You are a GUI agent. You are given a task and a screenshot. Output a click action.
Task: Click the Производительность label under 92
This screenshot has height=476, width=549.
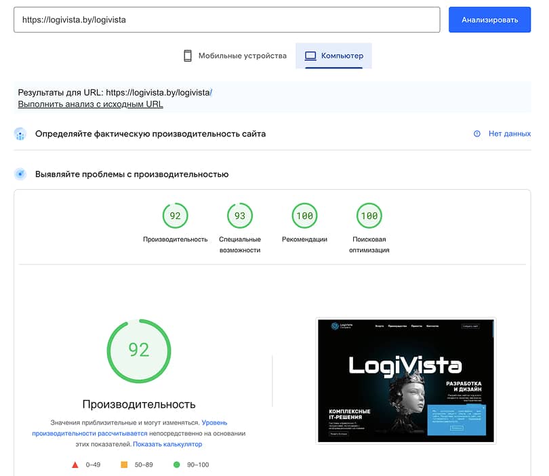[175, 239]
